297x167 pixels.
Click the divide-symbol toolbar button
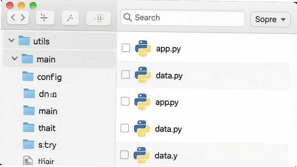click(45, 18)
